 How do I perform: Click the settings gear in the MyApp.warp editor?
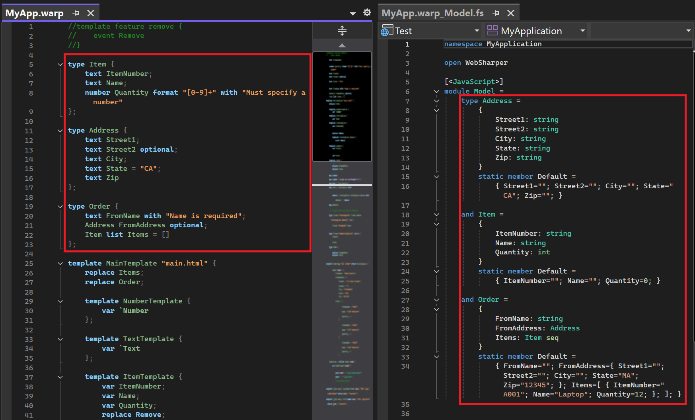click(x=367, y=12)
